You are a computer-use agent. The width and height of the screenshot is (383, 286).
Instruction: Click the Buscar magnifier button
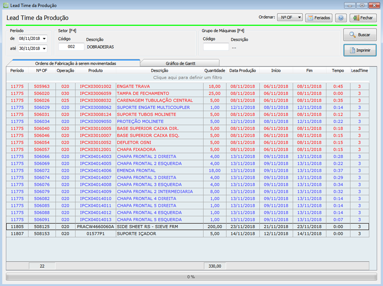coord(360,35)
